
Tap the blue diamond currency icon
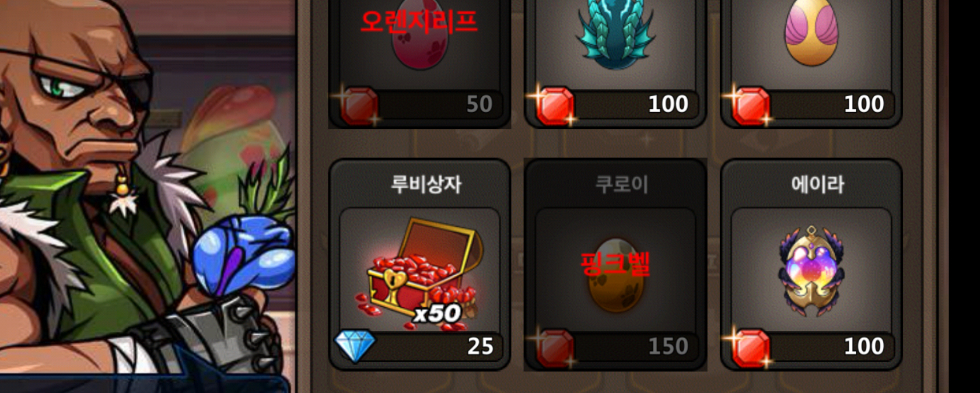(355, 345)
